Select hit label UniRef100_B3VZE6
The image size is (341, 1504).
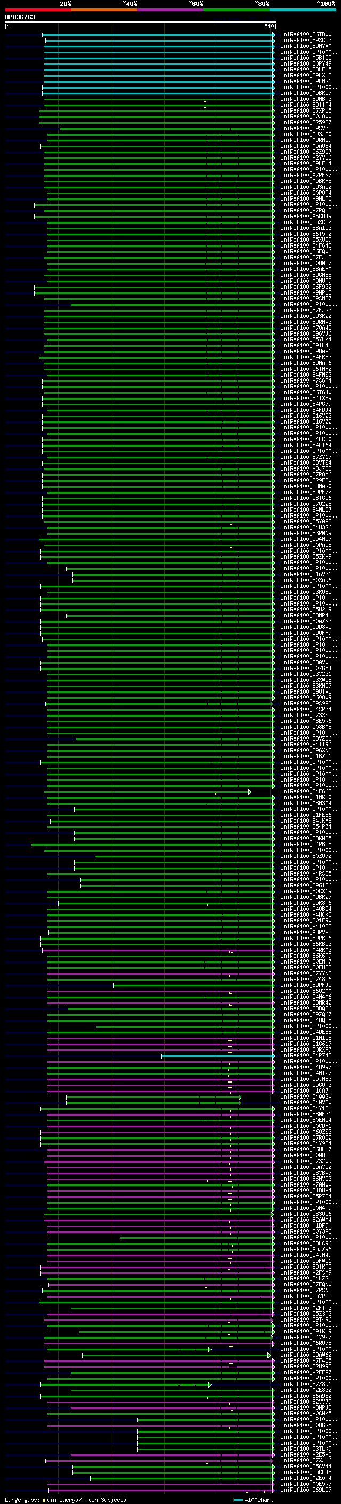click(x=306, y=738)
